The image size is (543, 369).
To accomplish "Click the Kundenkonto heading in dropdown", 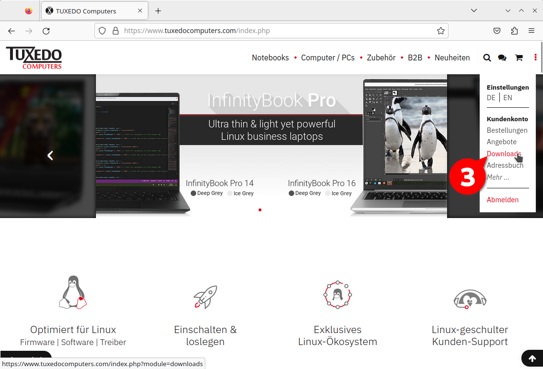I will coord(508,119).
